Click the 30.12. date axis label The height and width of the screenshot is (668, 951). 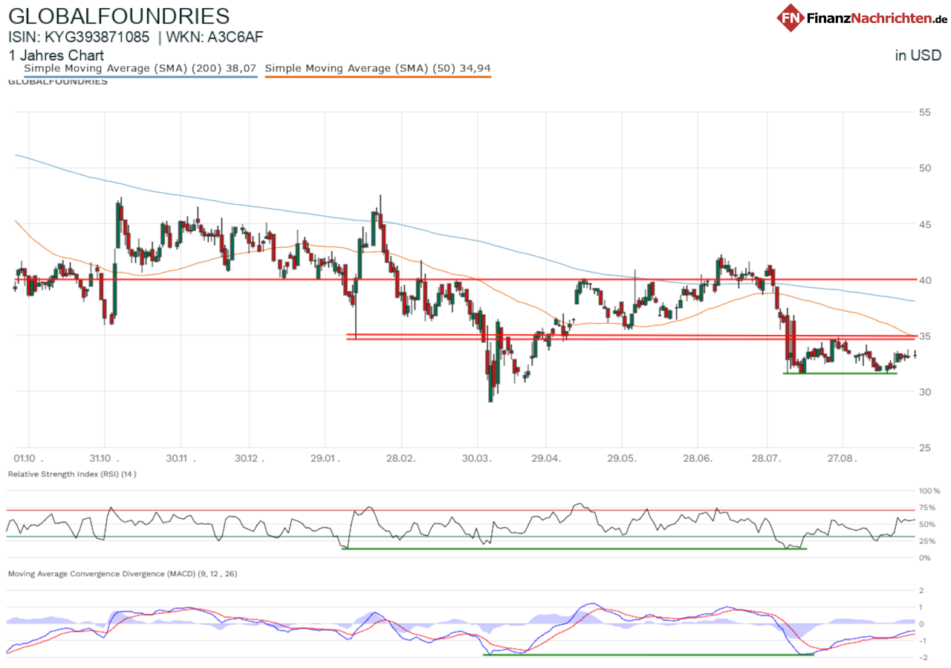coord(250,459)
